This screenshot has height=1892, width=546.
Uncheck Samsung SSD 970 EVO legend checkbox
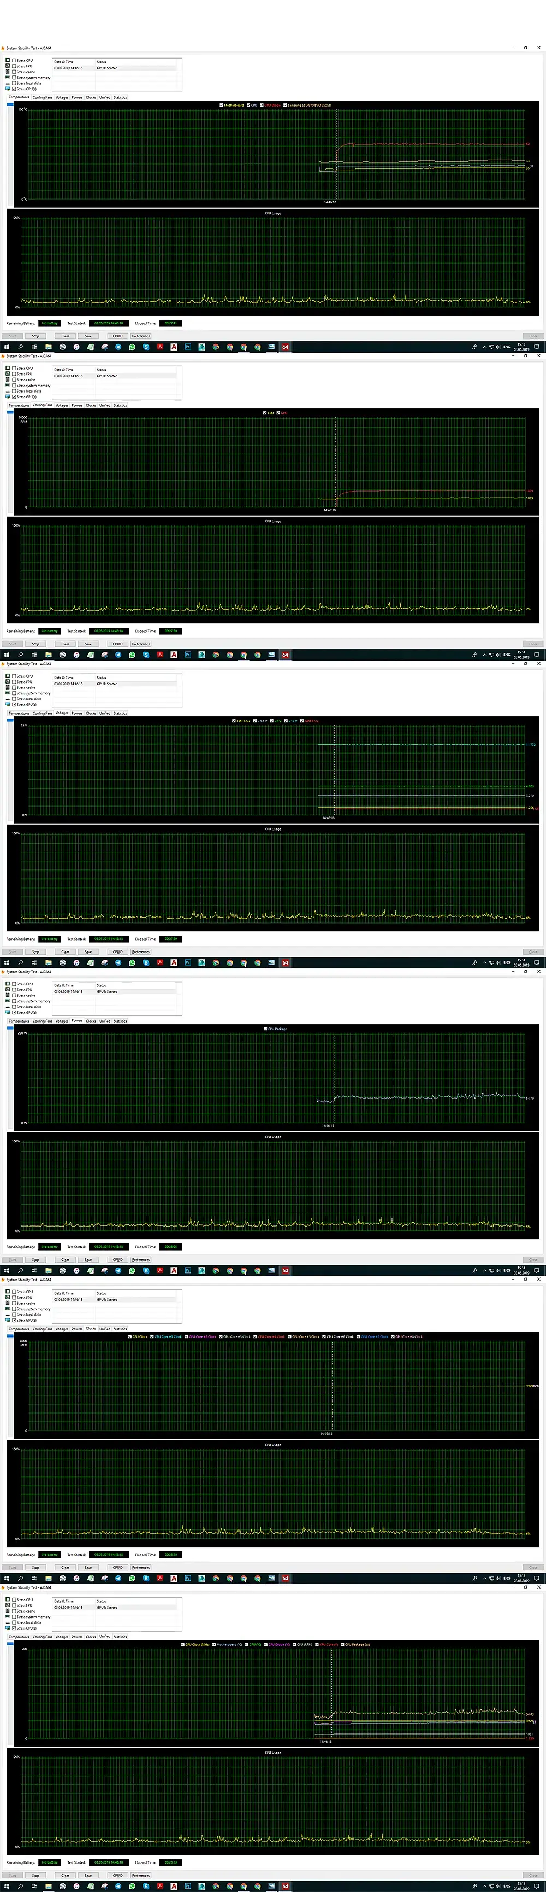click(x=285, y=105)
